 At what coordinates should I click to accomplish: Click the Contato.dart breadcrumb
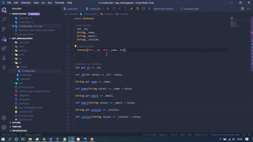coord(91,14)
